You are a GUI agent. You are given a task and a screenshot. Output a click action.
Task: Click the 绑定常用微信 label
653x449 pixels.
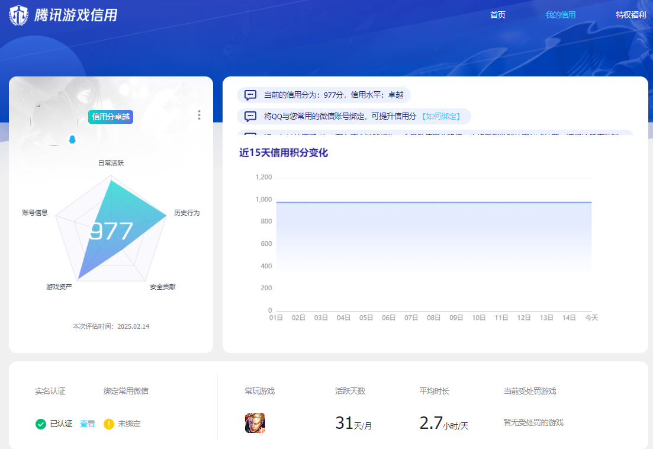[126, 391]
